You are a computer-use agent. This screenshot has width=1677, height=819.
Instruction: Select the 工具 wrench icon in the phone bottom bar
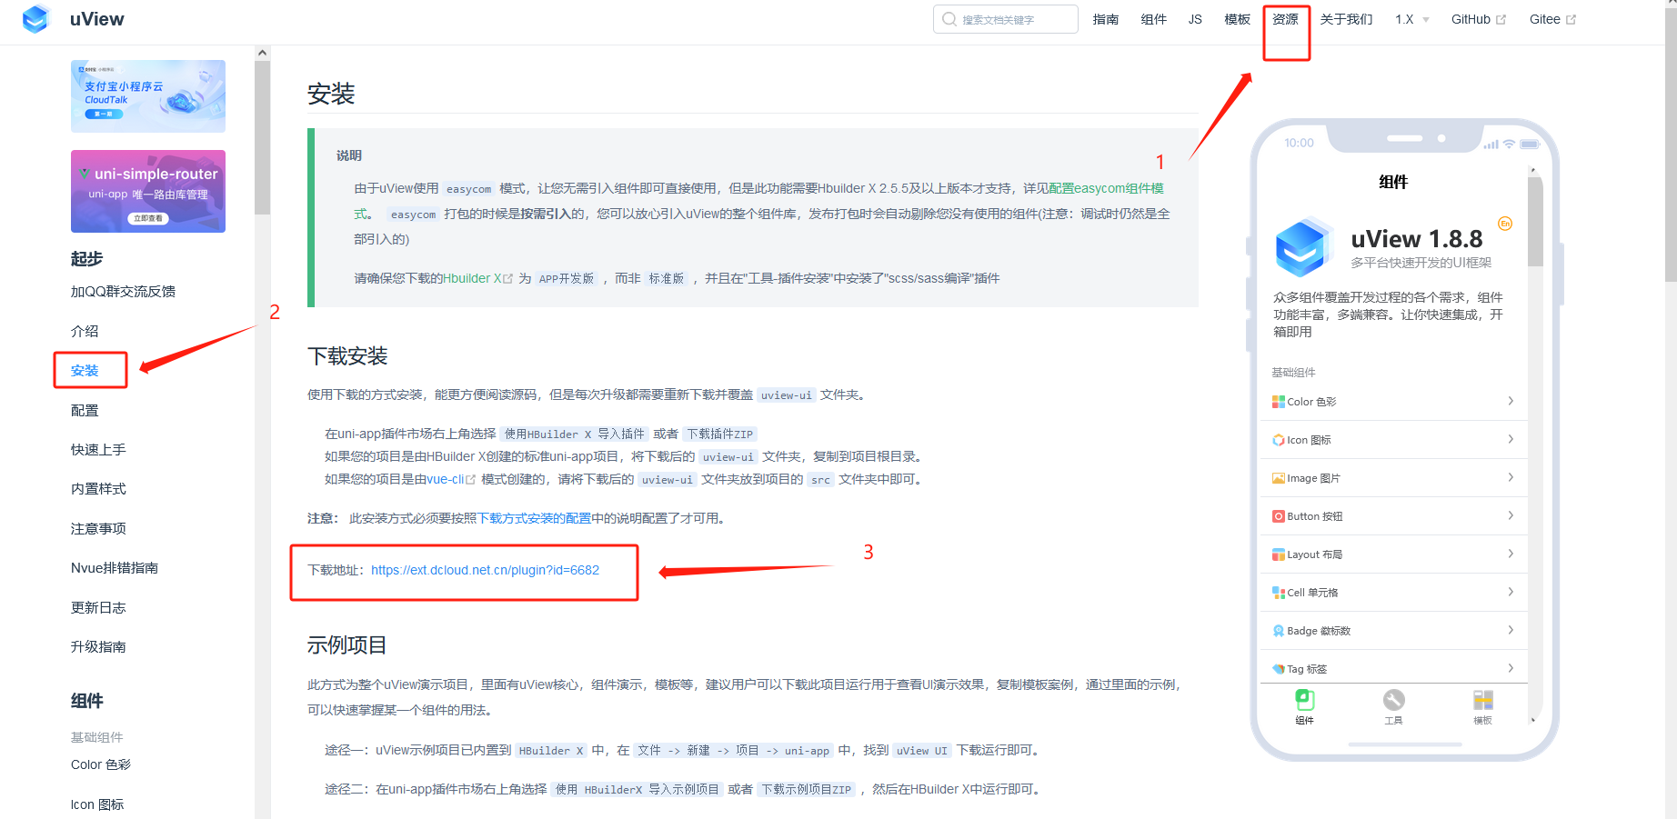click(x=1393, y=700)
